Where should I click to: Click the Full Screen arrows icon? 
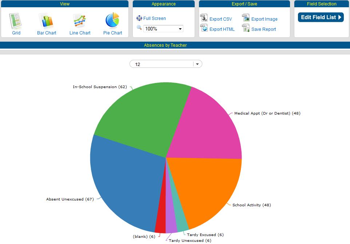[x=139, y=18]
